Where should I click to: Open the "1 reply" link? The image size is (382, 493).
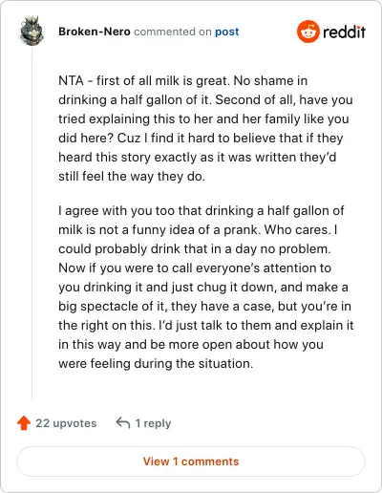point(153,423)
